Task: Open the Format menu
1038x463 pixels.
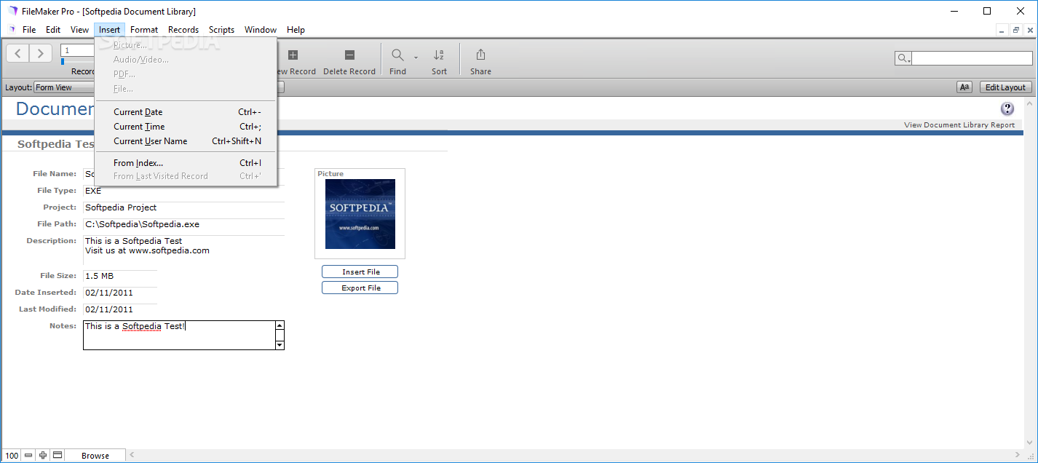Action: pyautogui.click(x=144, y=30)
